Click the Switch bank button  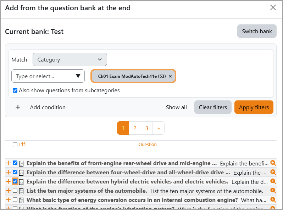pos(257,31)
